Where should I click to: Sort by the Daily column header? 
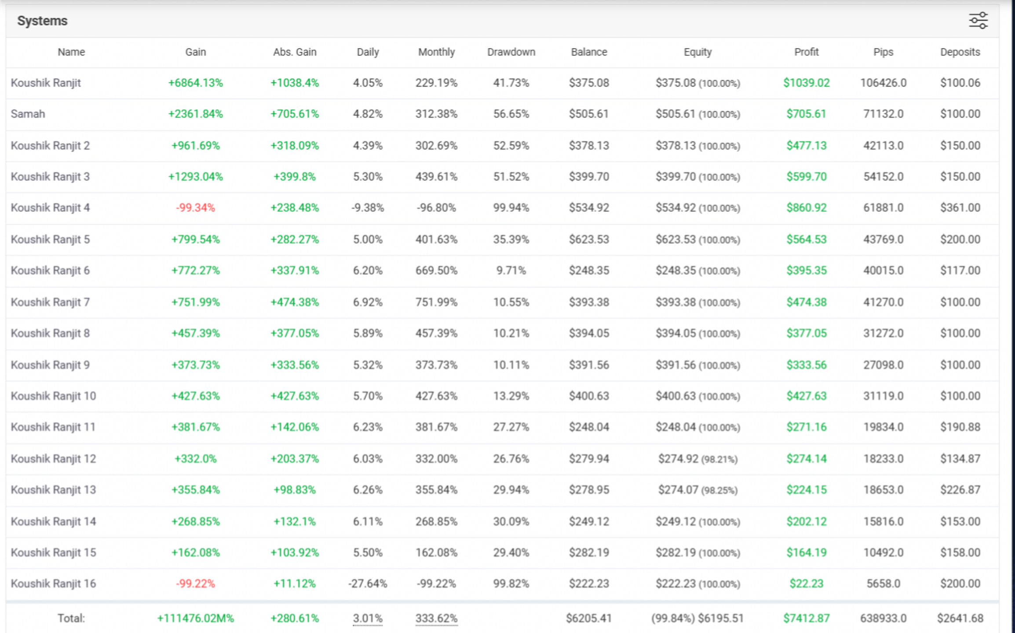point(368,52)
